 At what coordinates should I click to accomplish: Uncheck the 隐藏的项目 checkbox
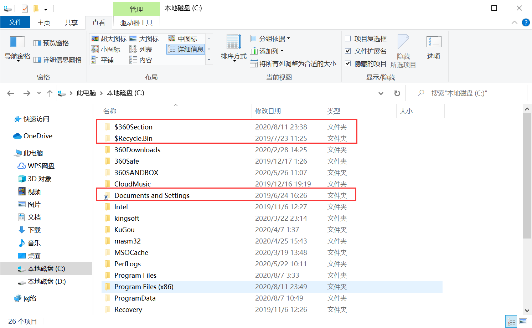[348, 63]
